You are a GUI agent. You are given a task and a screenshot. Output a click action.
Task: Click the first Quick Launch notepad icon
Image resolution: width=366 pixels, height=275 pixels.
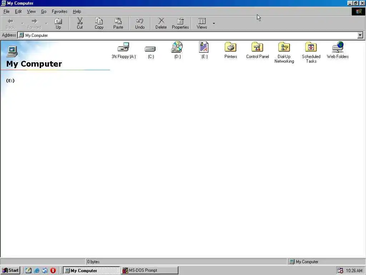29,270
